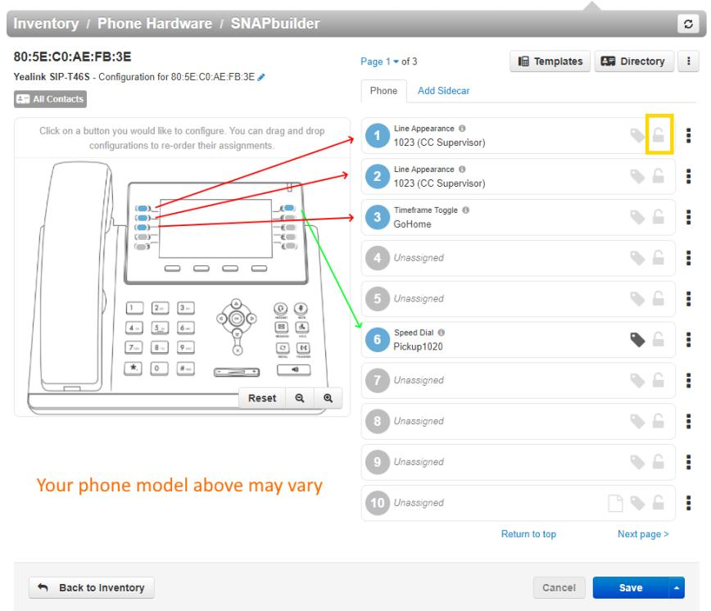711x611 pixels.
Task: Go to Phone Hardware breadcrumb
Action: click(x=155, y=23)
